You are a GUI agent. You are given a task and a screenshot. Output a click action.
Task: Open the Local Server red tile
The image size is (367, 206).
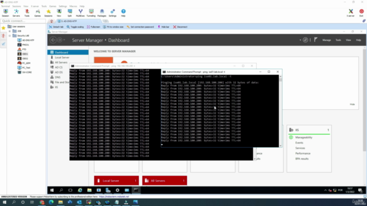pos(116,181)
